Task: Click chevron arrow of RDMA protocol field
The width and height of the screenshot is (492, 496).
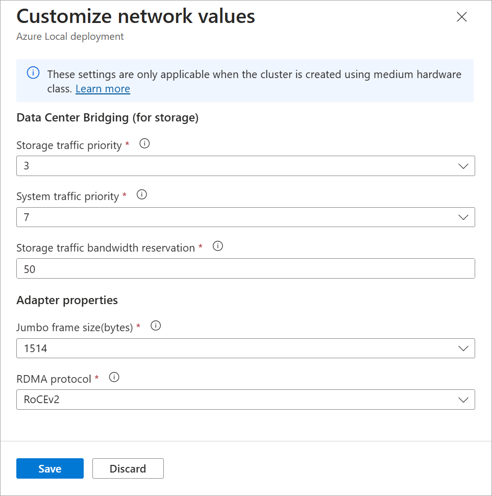Action: tap(463, 400)
